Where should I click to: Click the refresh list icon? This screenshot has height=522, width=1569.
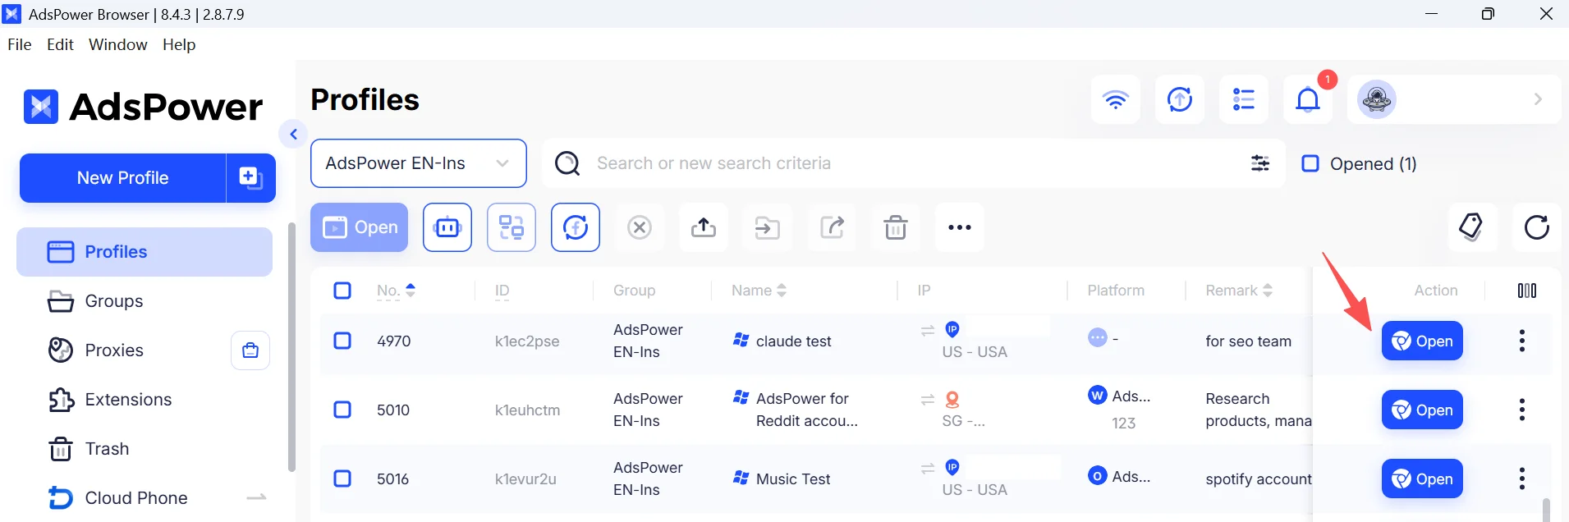[x=1536, y=227]
